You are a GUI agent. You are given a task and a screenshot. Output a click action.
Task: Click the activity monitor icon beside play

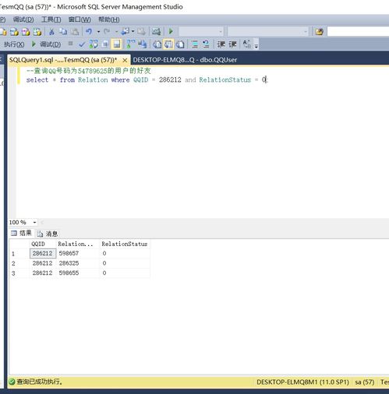click(156, 32)
